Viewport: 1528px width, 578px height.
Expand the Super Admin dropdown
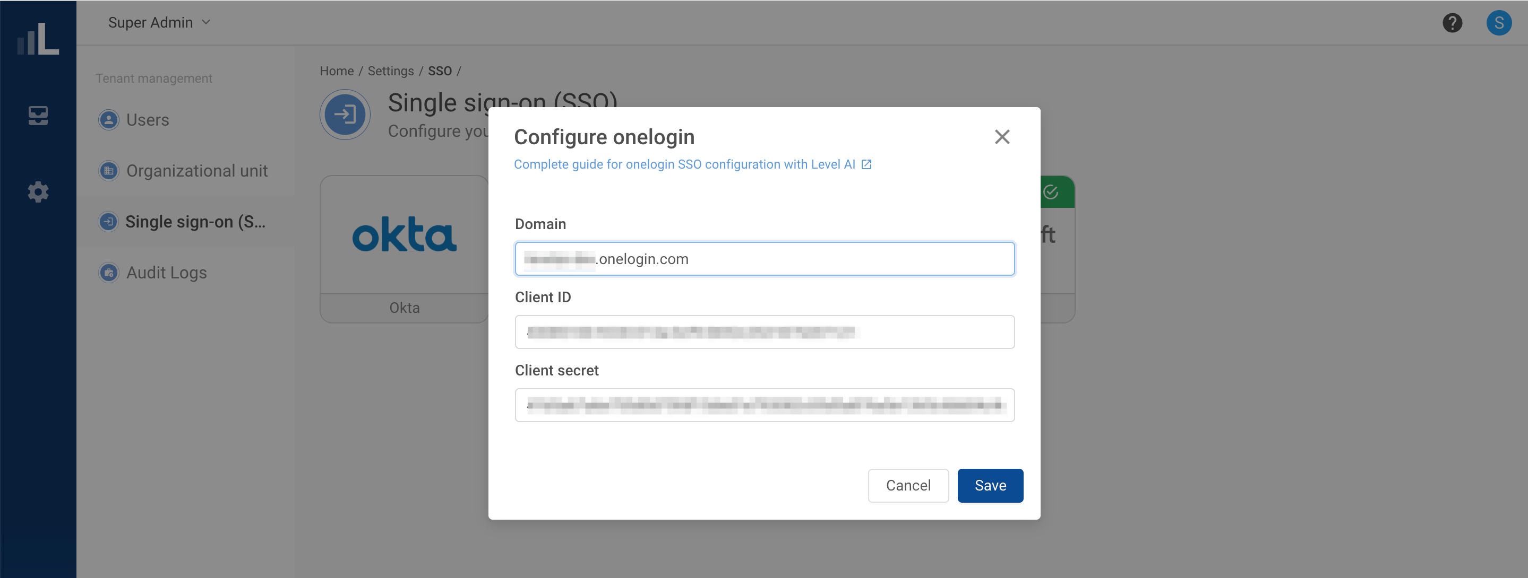click(x=159, y=22)
